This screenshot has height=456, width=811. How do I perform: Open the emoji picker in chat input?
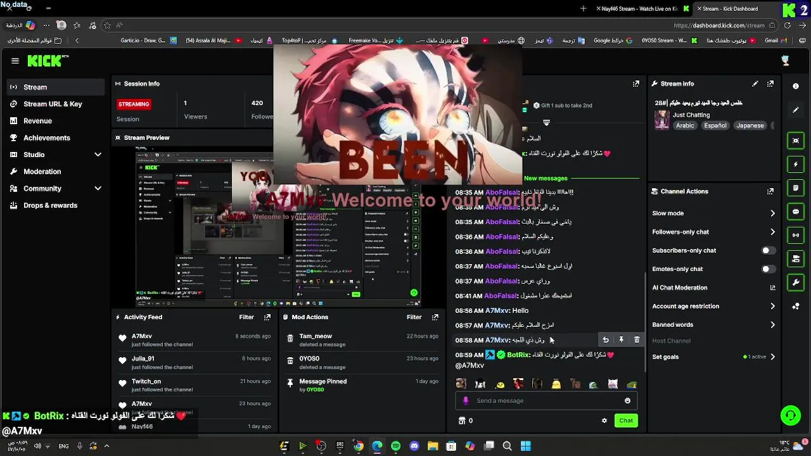628,401
